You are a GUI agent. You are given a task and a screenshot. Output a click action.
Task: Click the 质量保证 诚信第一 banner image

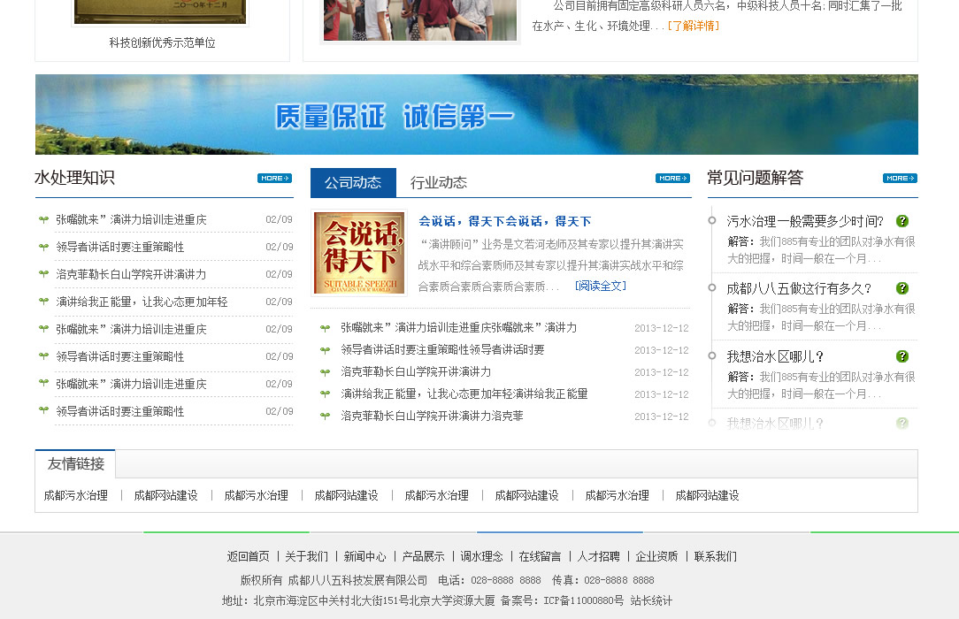[x=476, y=115]
